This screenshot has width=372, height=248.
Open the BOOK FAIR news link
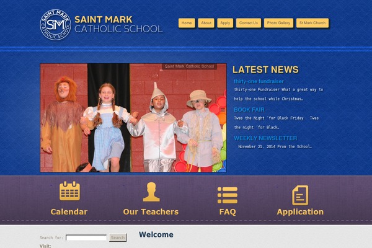[x=249, y=110]
